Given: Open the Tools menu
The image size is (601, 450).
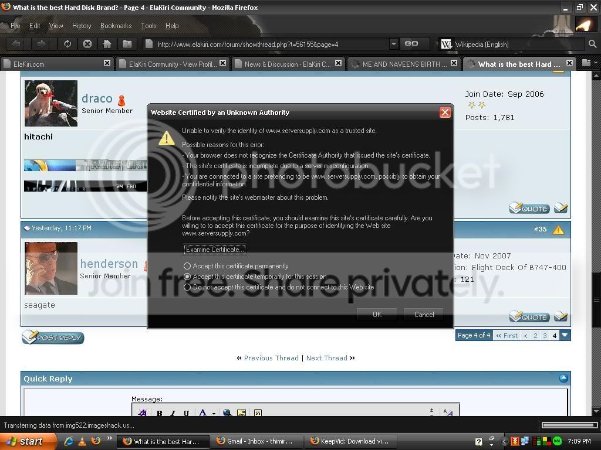Looking at the screenshot, I should (148, 26).
